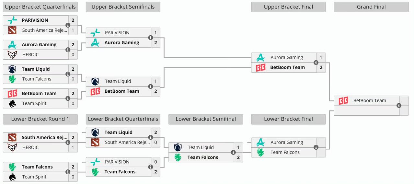Click the Team Spirit logo in Upper Bracket Quarterfinals
The image size is (414, 184).
pos(12,103)
